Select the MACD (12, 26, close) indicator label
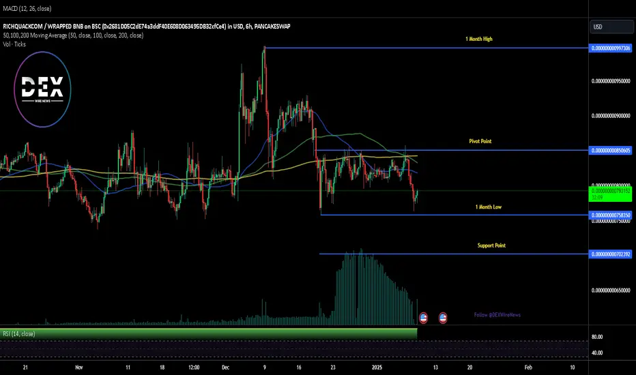Screen dimensions: 636x375 coord(27,8)
